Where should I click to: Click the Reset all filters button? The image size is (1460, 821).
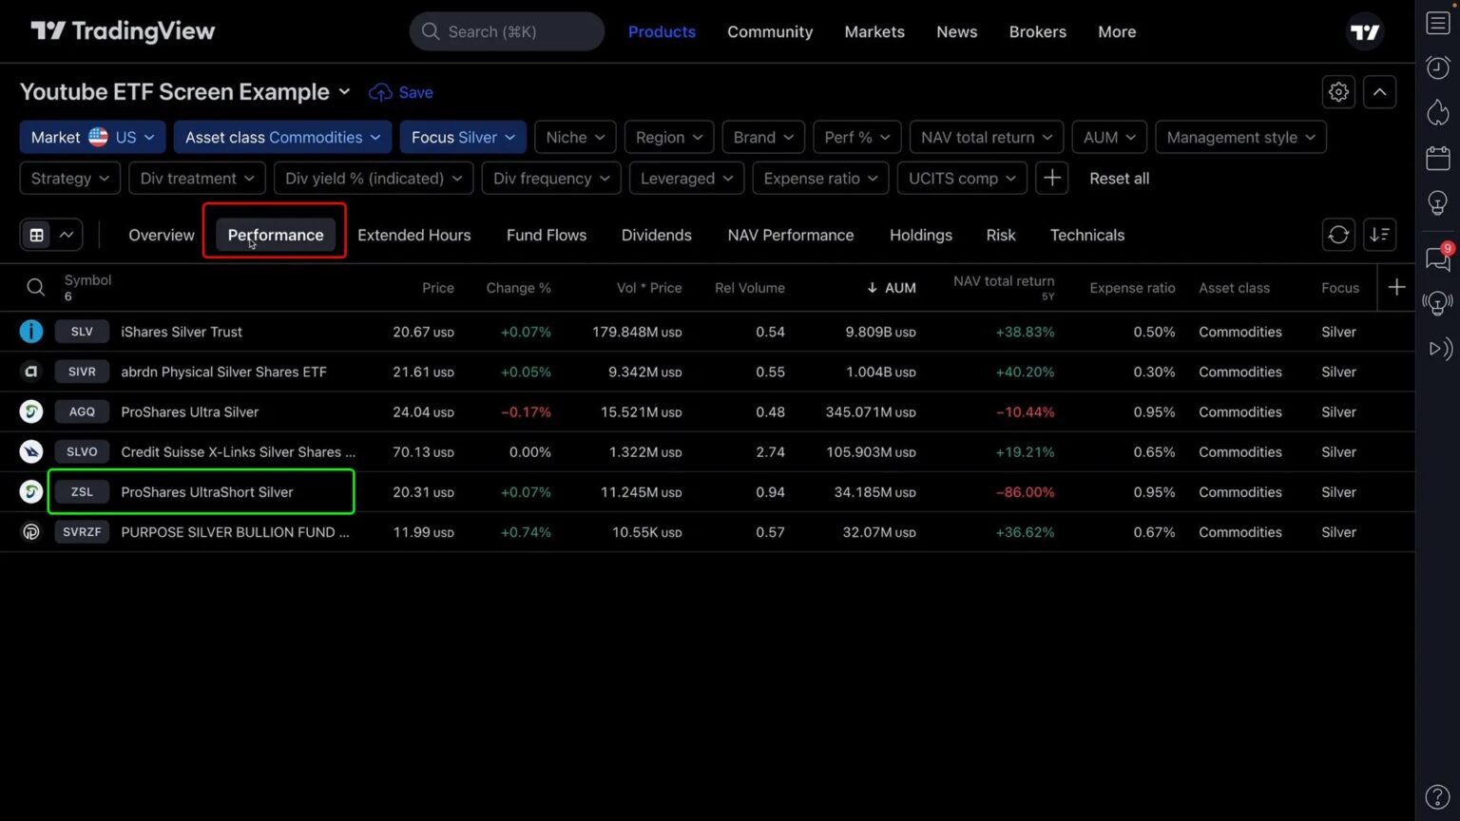click(1119, 178)
